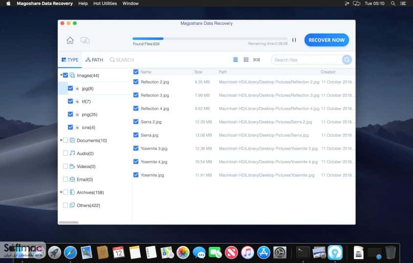Click the Documents category icon
Viewport: 413px width, 263px height.
72,140
